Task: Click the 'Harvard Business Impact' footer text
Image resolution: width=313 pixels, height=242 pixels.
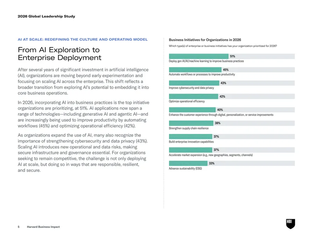Action: (x=43, y=227)
